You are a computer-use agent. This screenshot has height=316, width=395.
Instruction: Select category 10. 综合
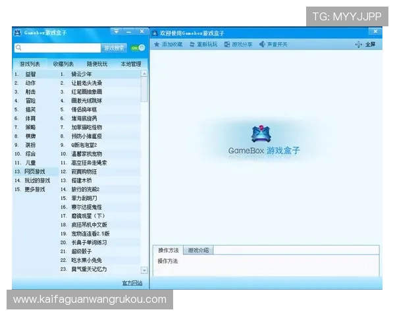click(36, 153)
